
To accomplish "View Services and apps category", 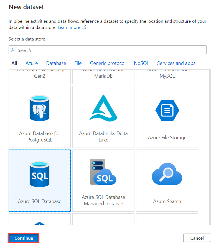I will 176,63.
